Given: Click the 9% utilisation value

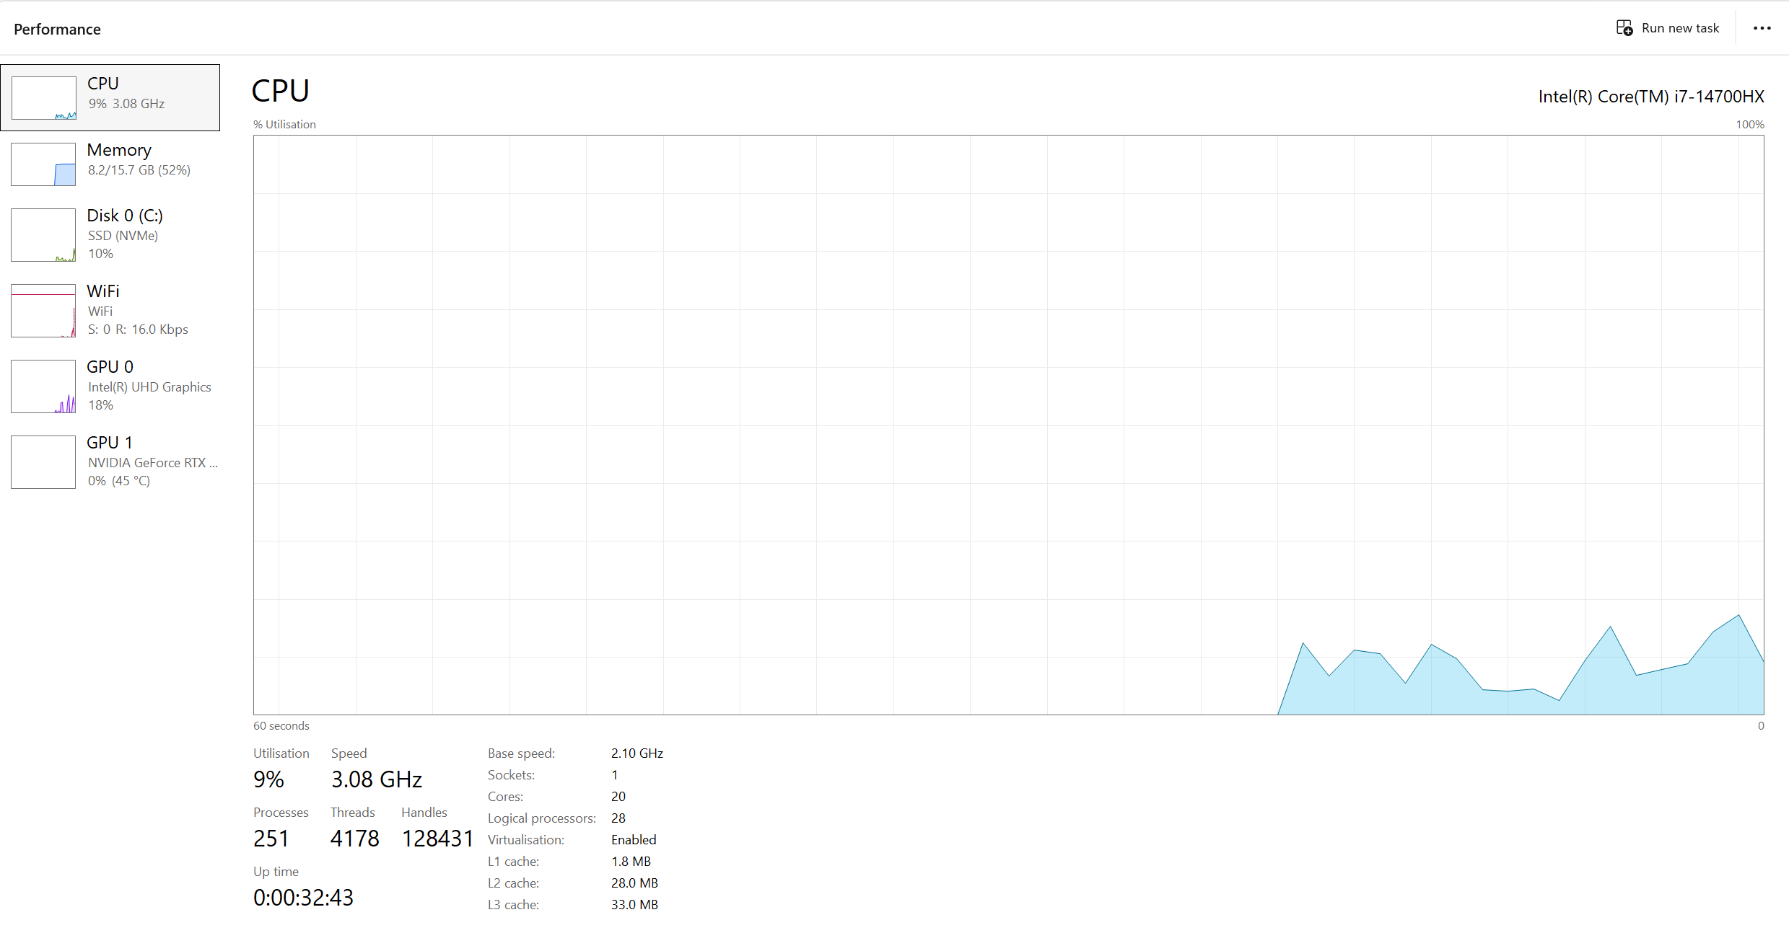Looking at the screenshot, I should pyautogui.click(x=268, y=779).
